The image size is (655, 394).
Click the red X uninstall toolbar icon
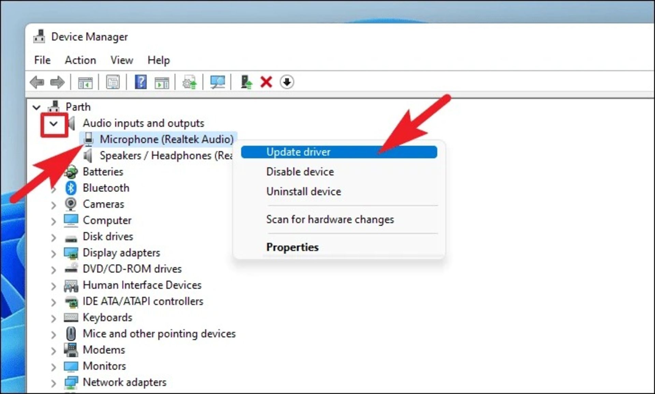click(266, 82)
